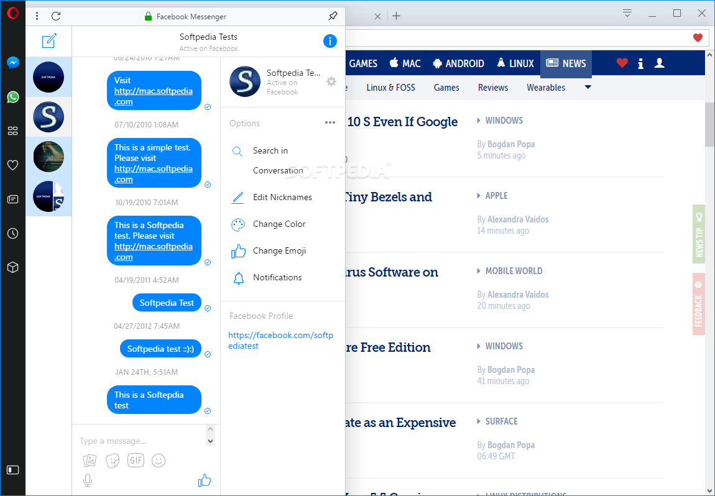Viewport: 715px width, 496px height.
Task: Open Speed Dial grid icon in sidebar
Action: (13, 131)
